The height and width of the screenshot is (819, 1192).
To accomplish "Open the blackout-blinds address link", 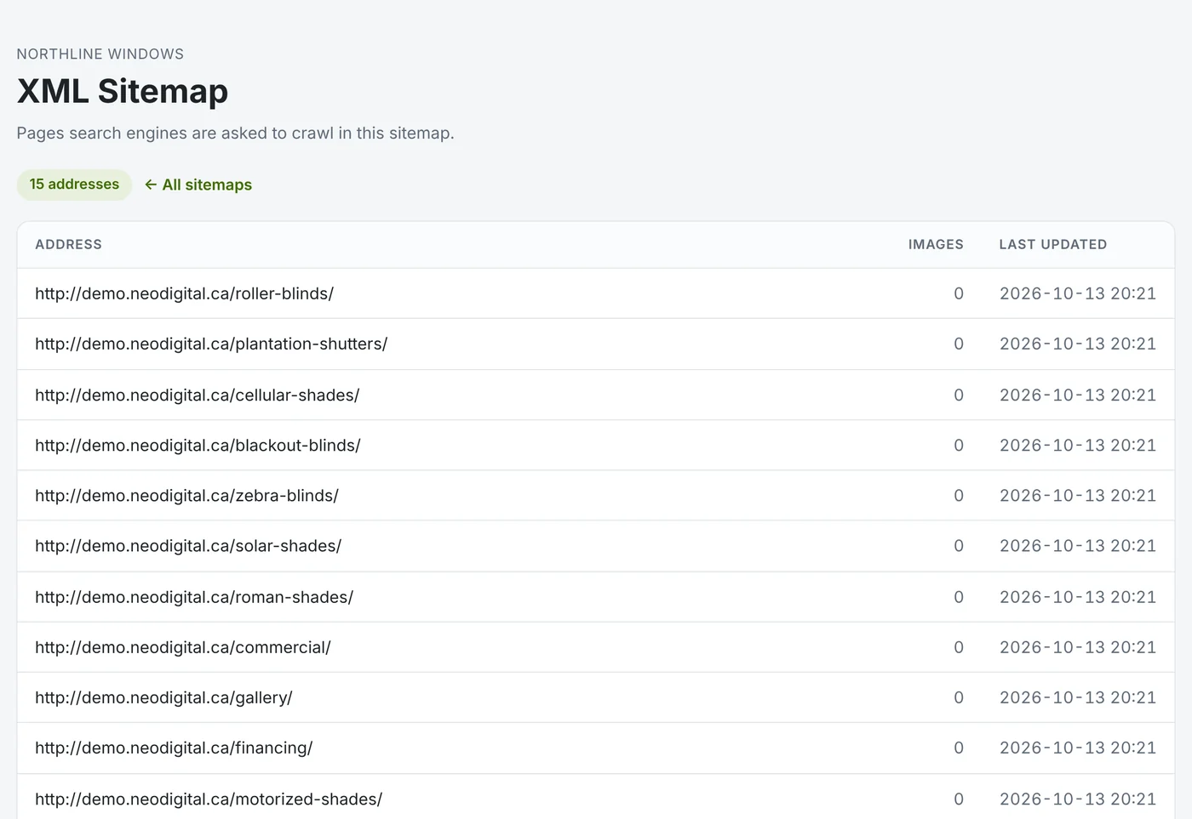I will tap(198, 445).
